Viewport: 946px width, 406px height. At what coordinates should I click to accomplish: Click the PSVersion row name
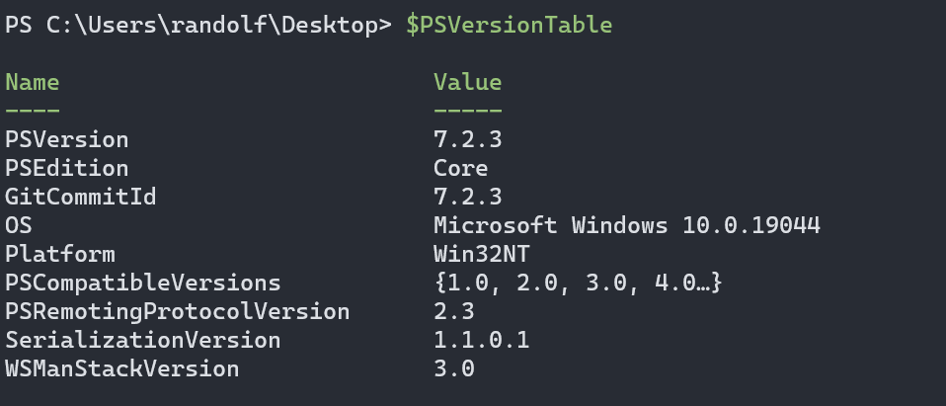(66, 139)
